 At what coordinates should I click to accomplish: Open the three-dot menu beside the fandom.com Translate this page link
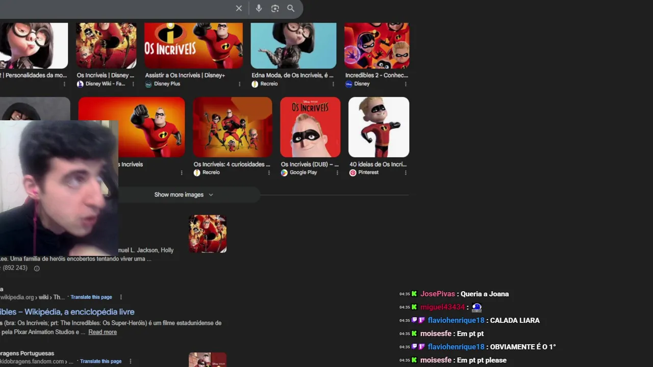[x=130, y=361]
